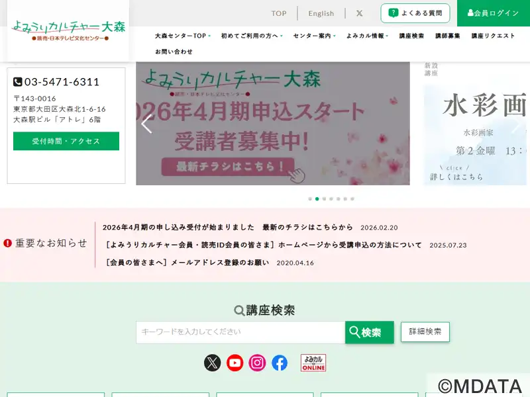The image size is (530, 397).
Task: Open the X (Twitter) link in top bar
Action: tap(359, 13)
